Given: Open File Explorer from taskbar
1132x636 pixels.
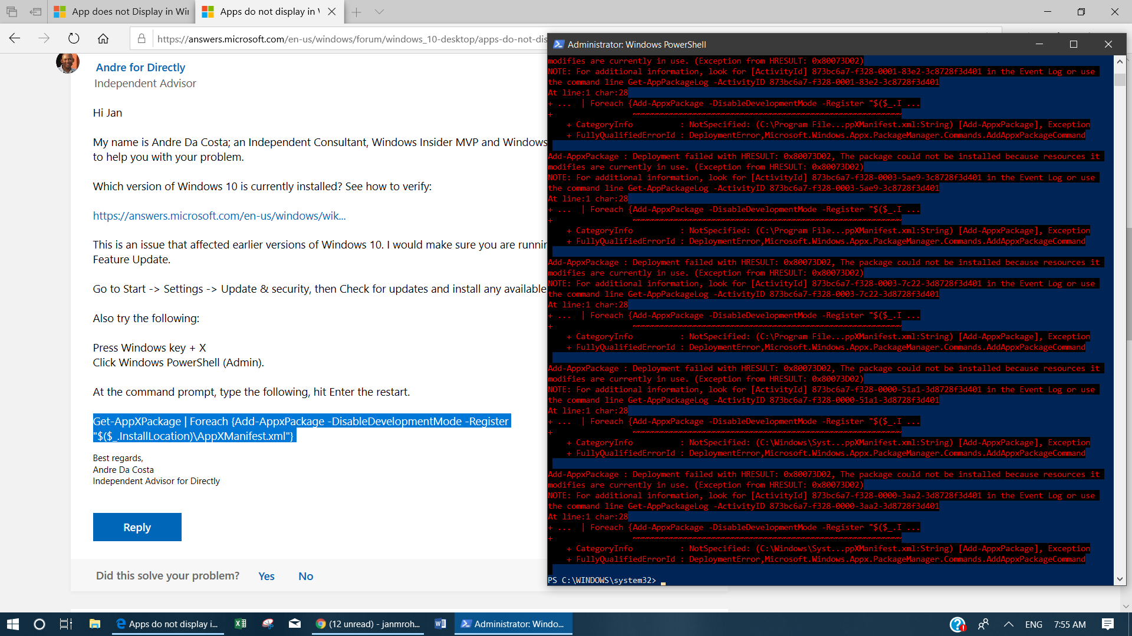Looking at the screenshot, I should coord(95,624).
